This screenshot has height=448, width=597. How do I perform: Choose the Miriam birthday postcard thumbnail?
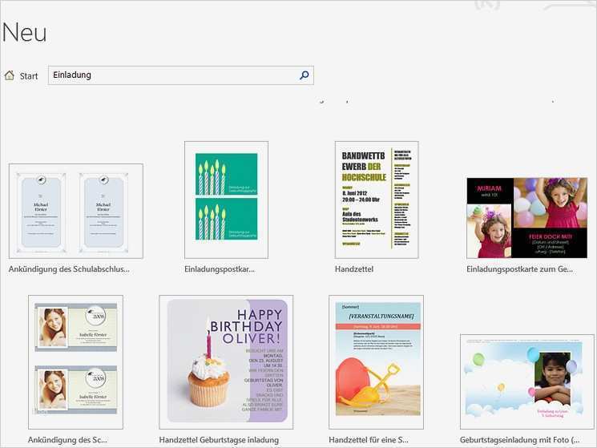pos(527,218)
